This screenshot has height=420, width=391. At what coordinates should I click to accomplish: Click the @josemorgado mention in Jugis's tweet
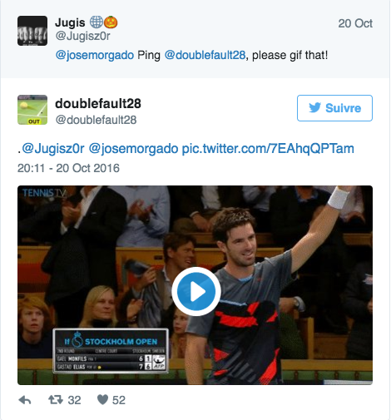click(x=95, y=55)
